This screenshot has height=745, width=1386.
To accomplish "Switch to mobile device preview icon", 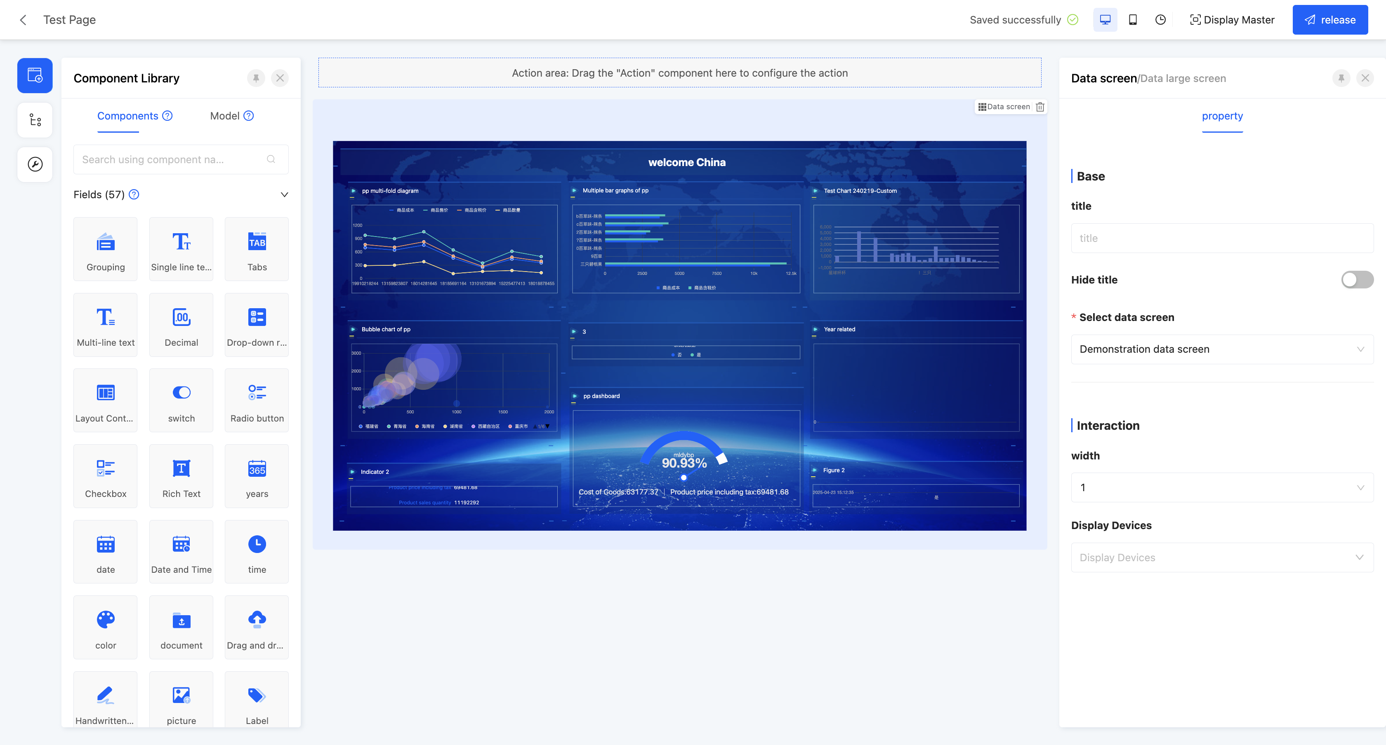I will [1133, 20].
